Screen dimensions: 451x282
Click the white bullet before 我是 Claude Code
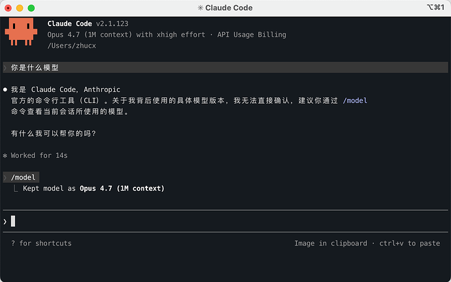5,89
